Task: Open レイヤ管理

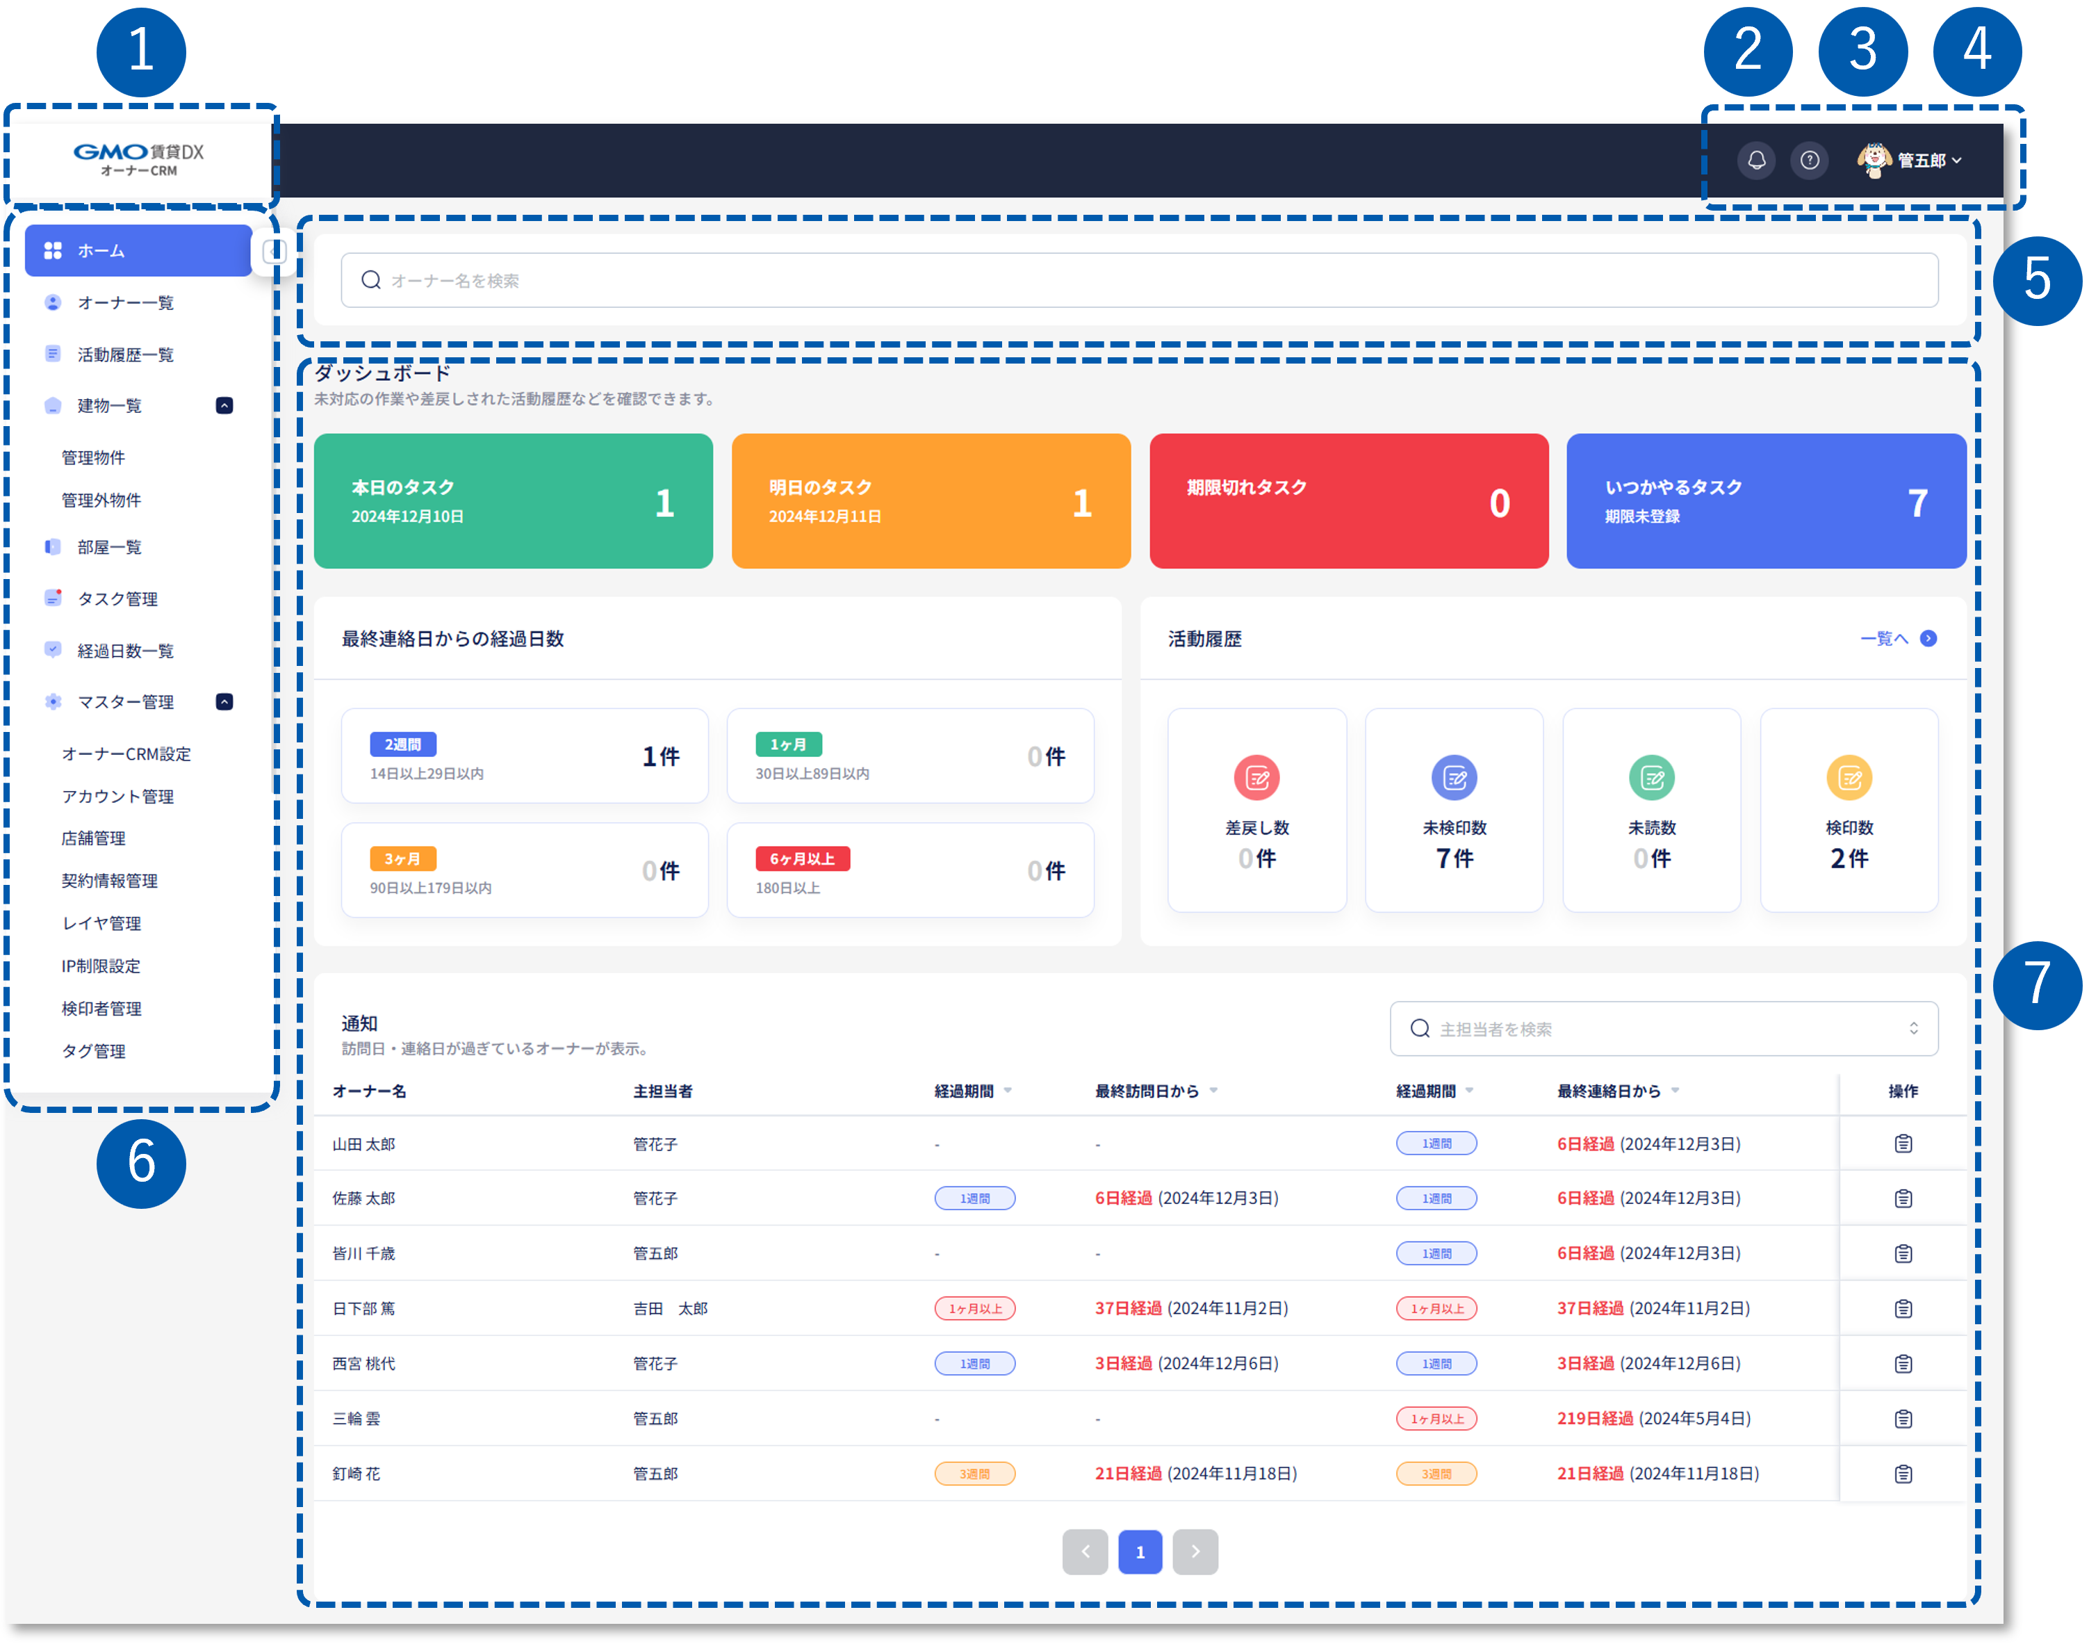Action: click(101, 923)
